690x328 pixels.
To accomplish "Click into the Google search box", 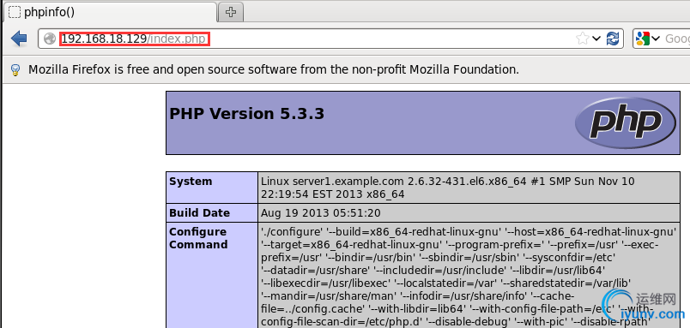I will [x=677, y=39].
